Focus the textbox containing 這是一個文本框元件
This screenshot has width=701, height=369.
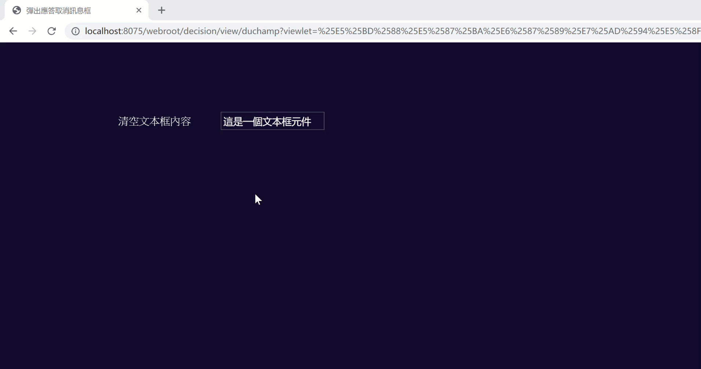click(x=272, y=121)
